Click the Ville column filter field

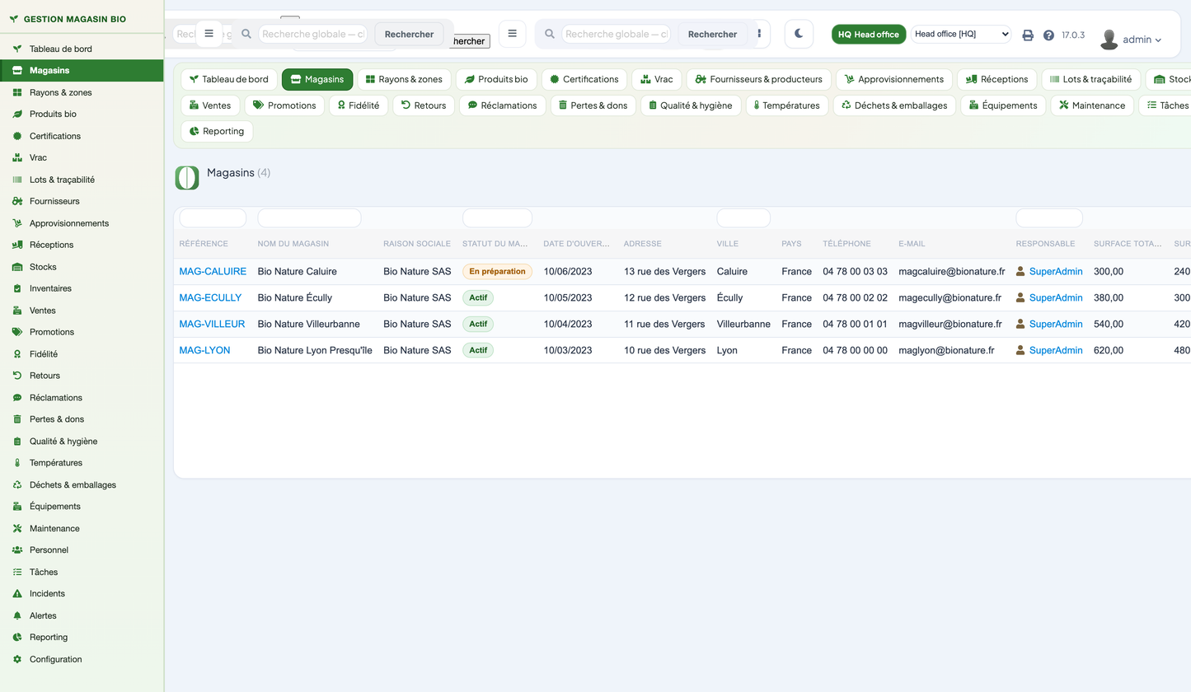[x=743, y=218]
